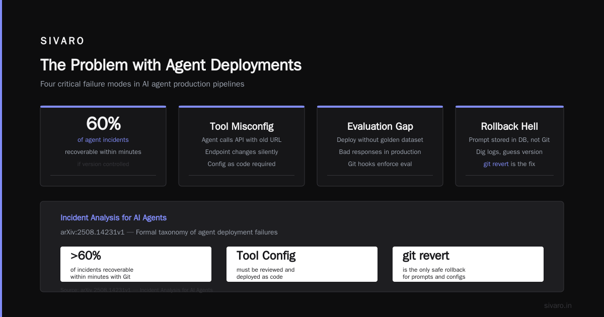Click 'Deploy without golden dataset' line
The height and width of the screenshot is (317, 604).
click(x=380, y=140)
